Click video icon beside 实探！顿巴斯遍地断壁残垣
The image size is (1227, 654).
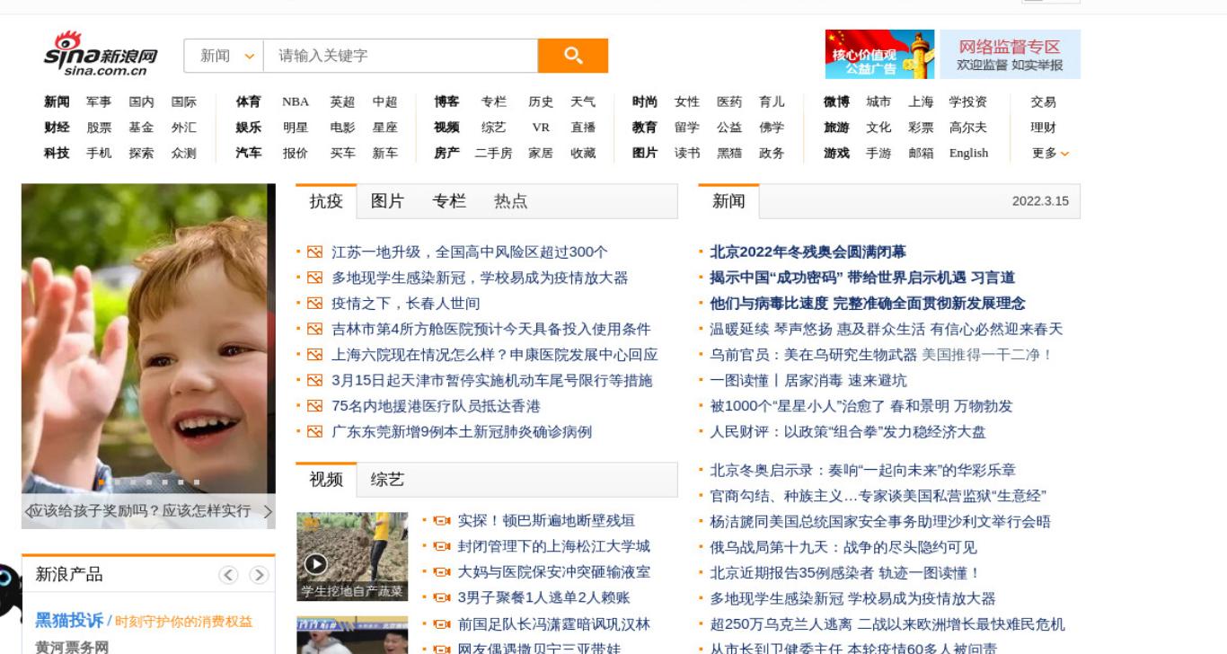tap(441, 521)
